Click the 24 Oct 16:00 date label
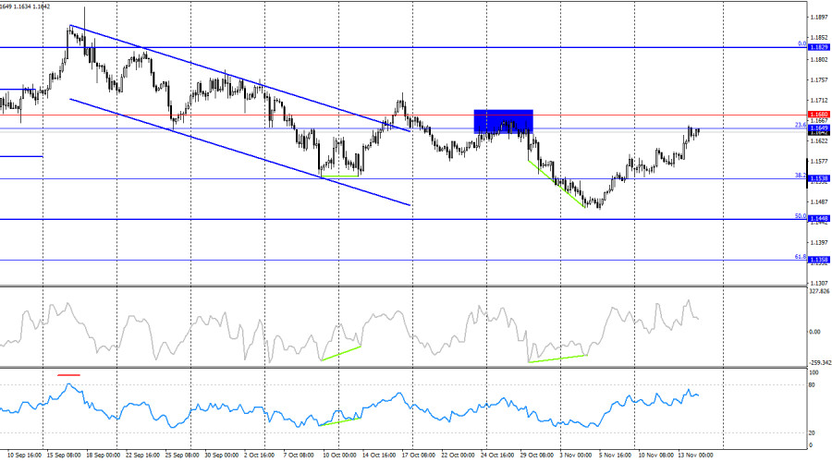Viewport: 832px width, 462px height. pos(497,456)
